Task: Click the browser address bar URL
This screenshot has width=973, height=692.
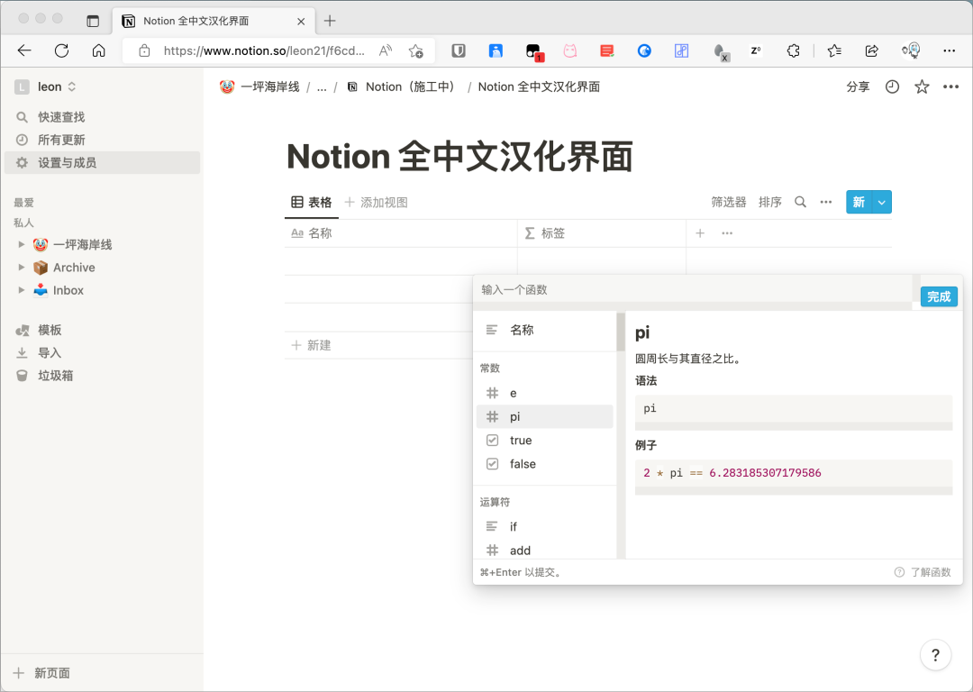Action: click(x=264, y=50)
